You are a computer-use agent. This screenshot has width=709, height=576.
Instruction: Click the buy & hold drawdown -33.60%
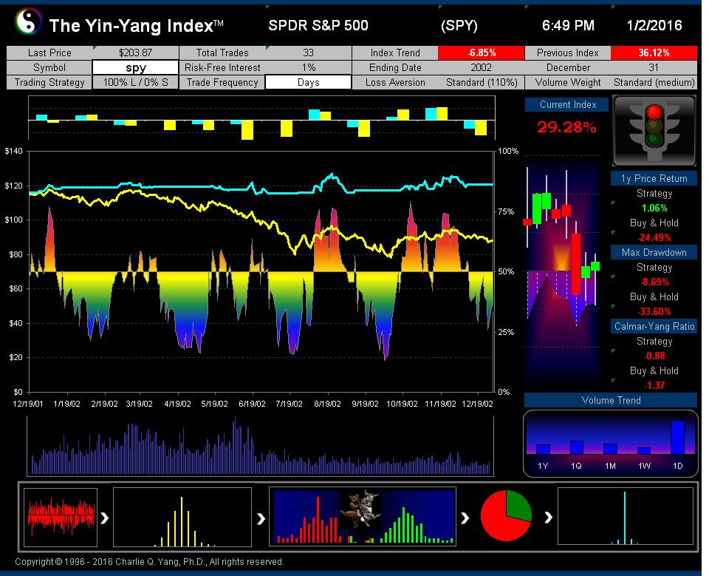654,311
